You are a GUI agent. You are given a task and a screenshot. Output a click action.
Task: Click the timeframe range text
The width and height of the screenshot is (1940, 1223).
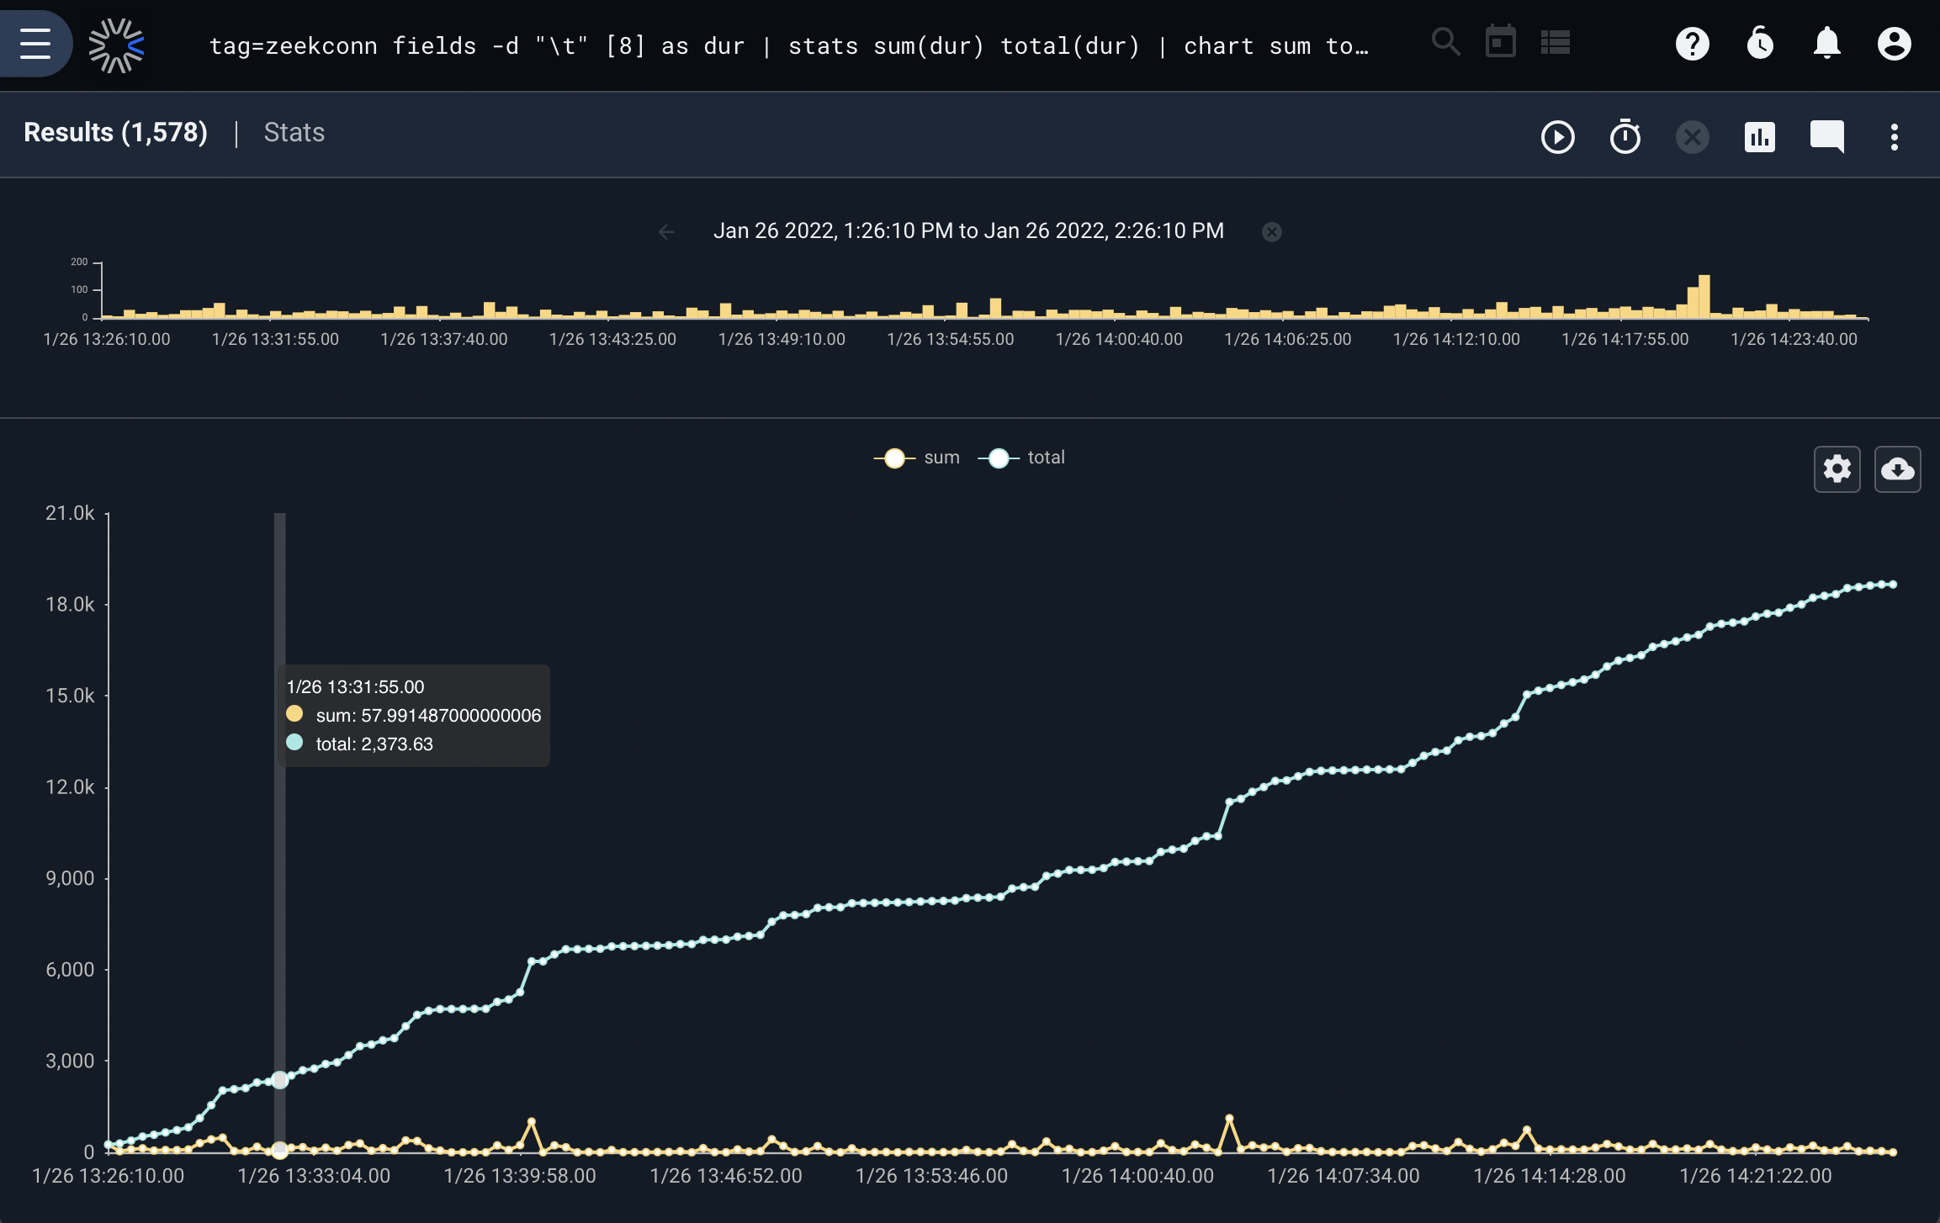968,230
